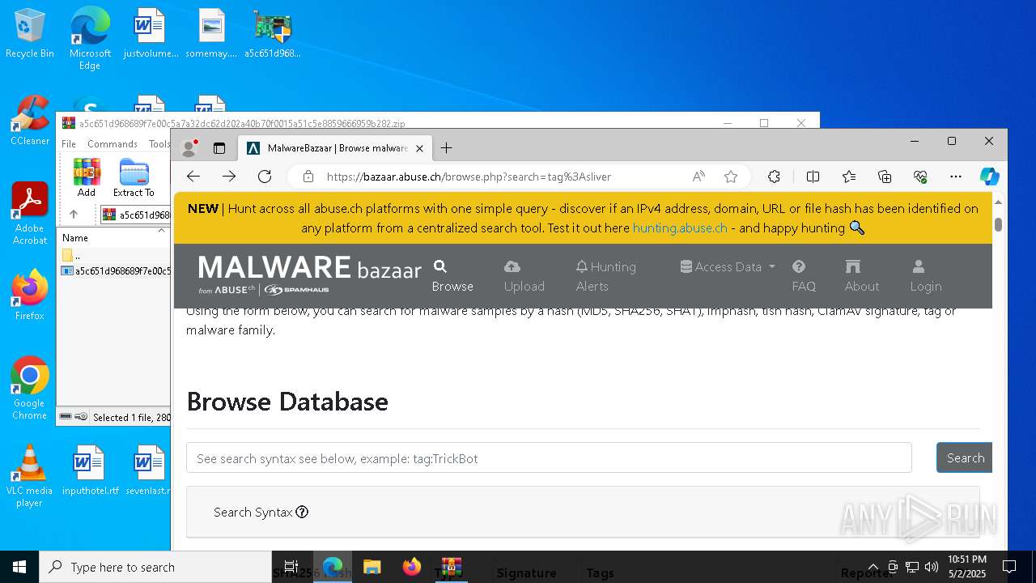Open Tools menu in WinRAR
The height and width of the screenshot is (583, 1036).
pos(159,144)
